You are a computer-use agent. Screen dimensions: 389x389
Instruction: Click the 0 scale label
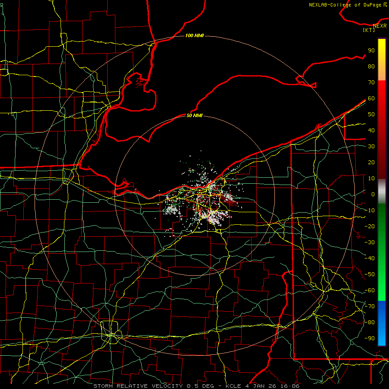click(x=373, y=194)
